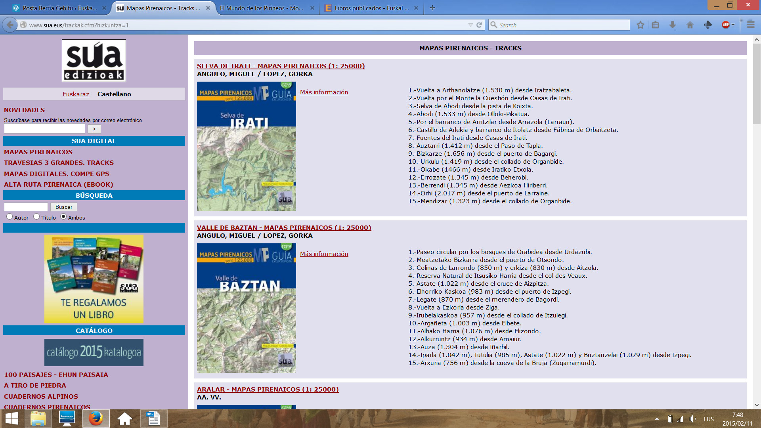Screen dimensions: 761x428
Task: Open Firefox hamburger menu
Action: point(751,25)
